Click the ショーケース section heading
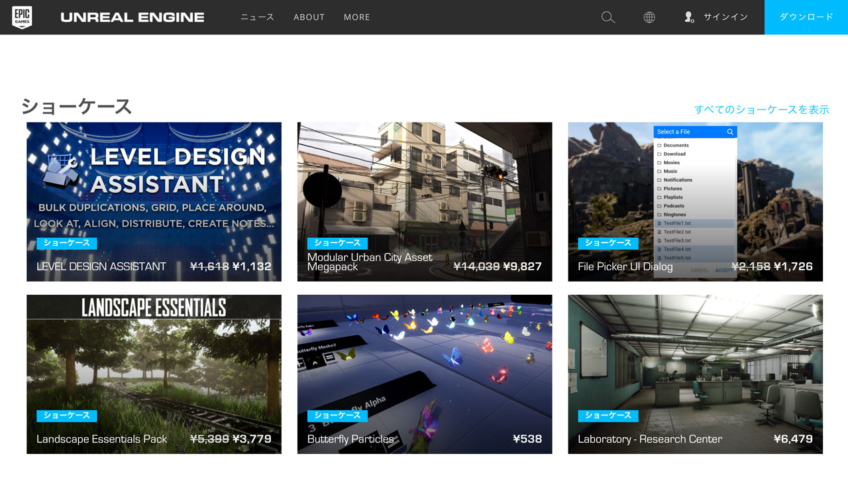The image size is (848, 477). pyautogui.click(x=77, y=107)
